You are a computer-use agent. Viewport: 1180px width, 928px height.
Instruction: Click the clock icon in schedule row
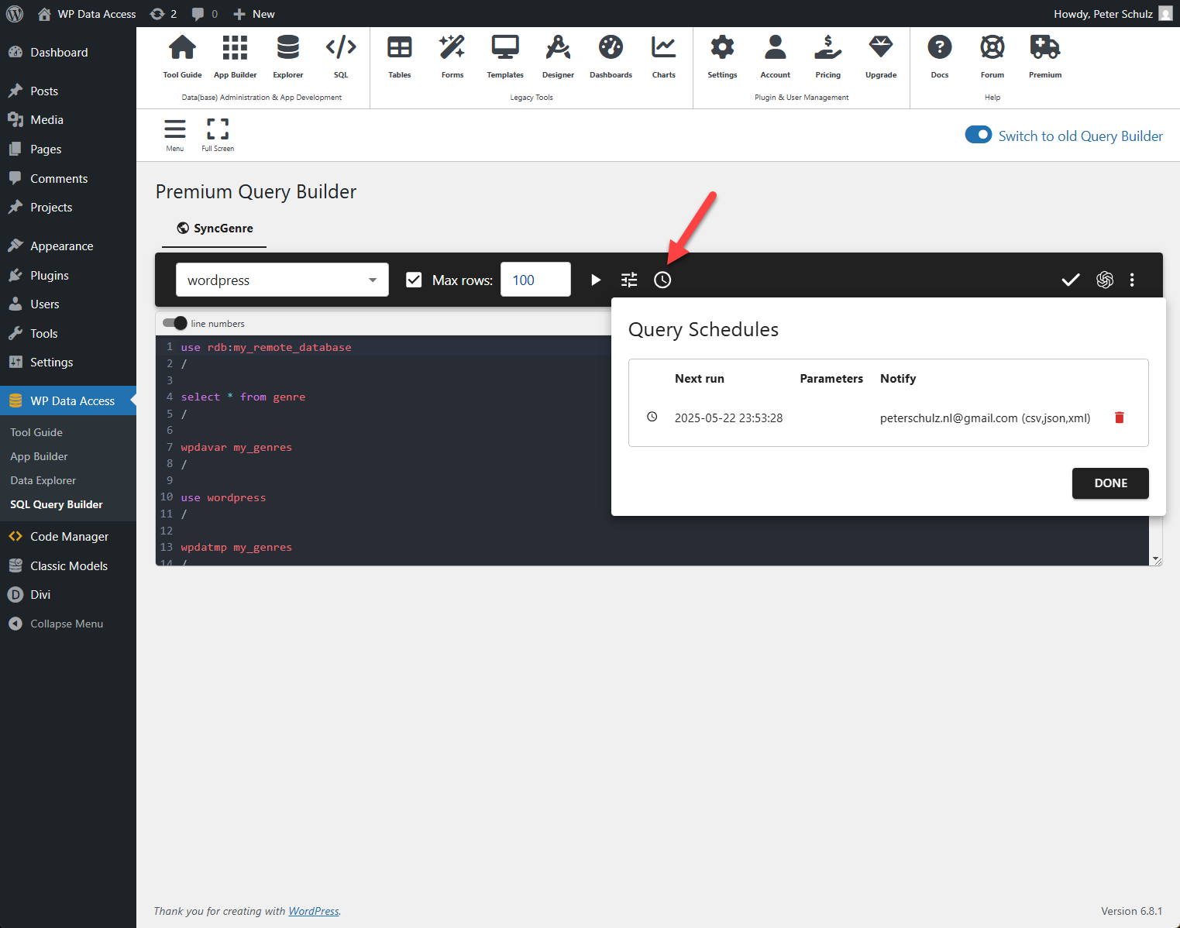pos(652,417)
